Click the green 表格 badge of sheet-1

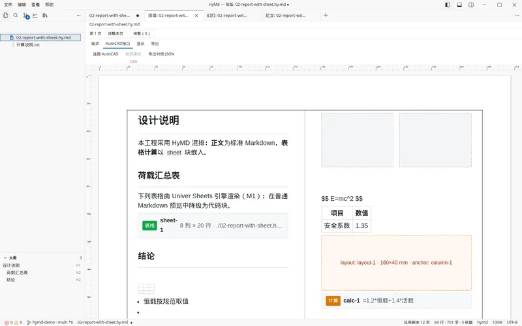click(x=149, y=226)
